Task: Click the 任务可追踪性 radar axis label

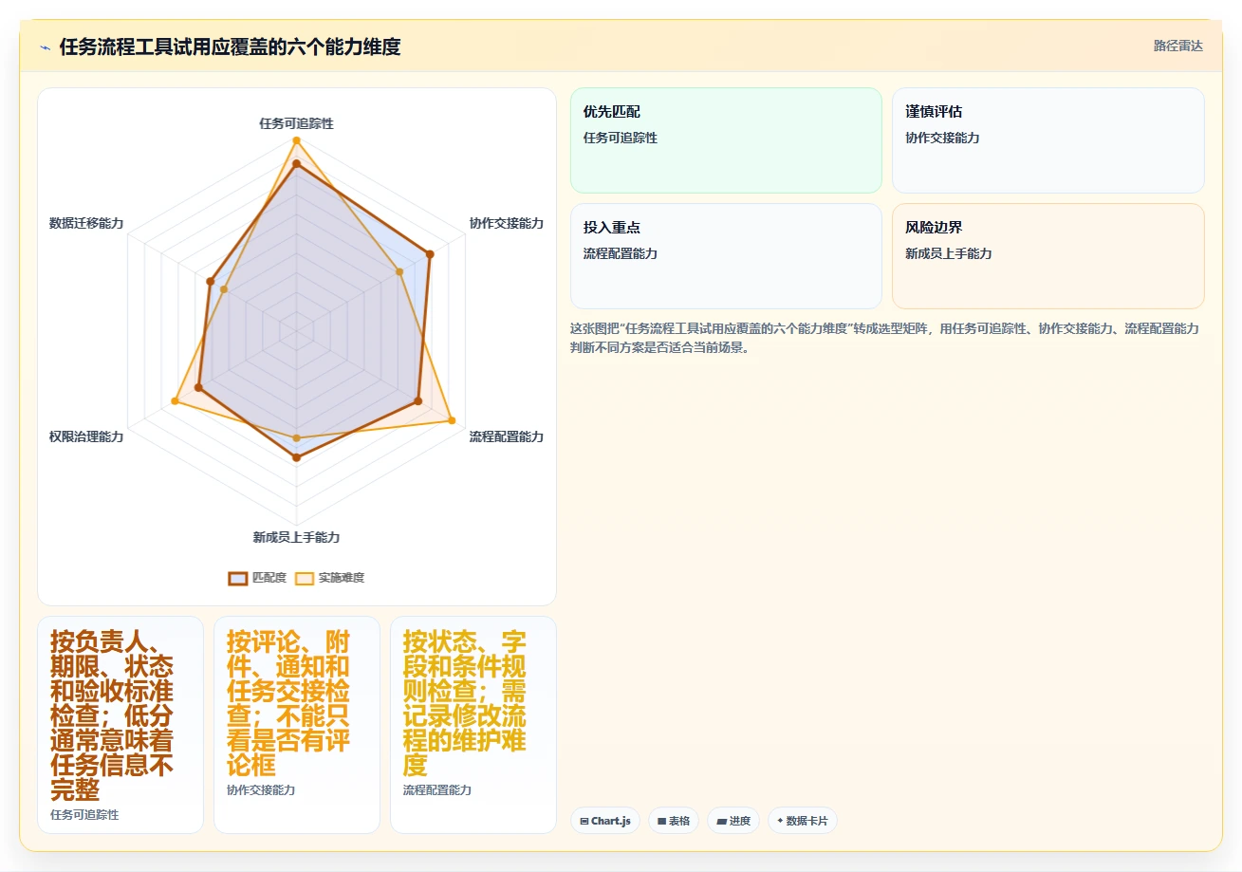Action: point(296,123)
